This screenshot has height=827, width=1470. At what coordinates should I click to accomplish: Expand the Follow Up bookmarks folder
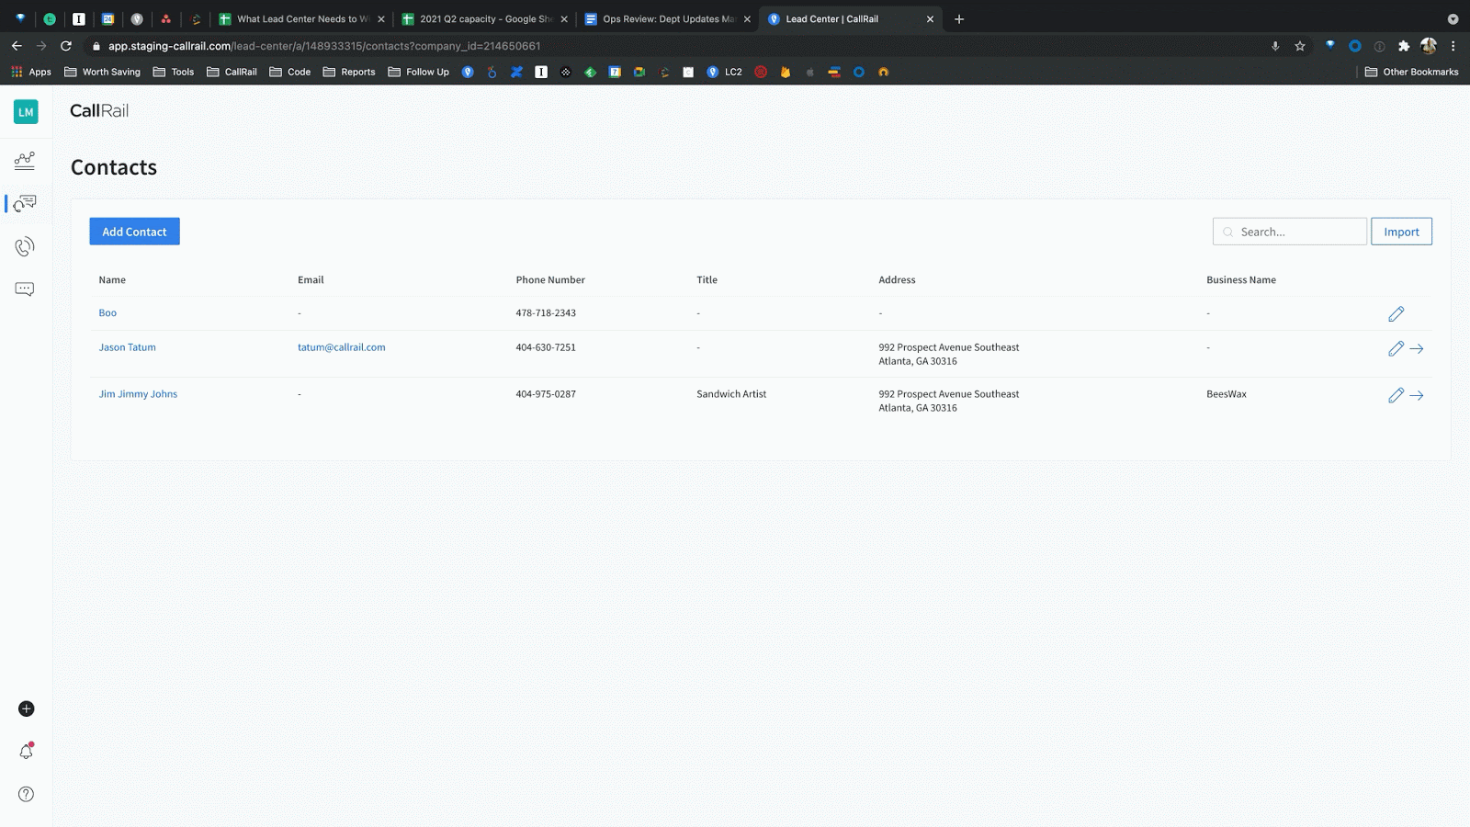[x=419, y=72]
